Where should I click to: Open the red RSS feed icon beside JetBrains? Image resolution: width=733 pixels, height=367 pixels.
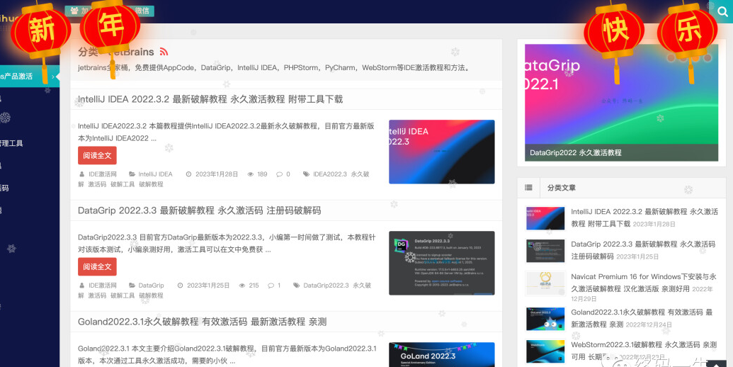click(x=164, y=52)
